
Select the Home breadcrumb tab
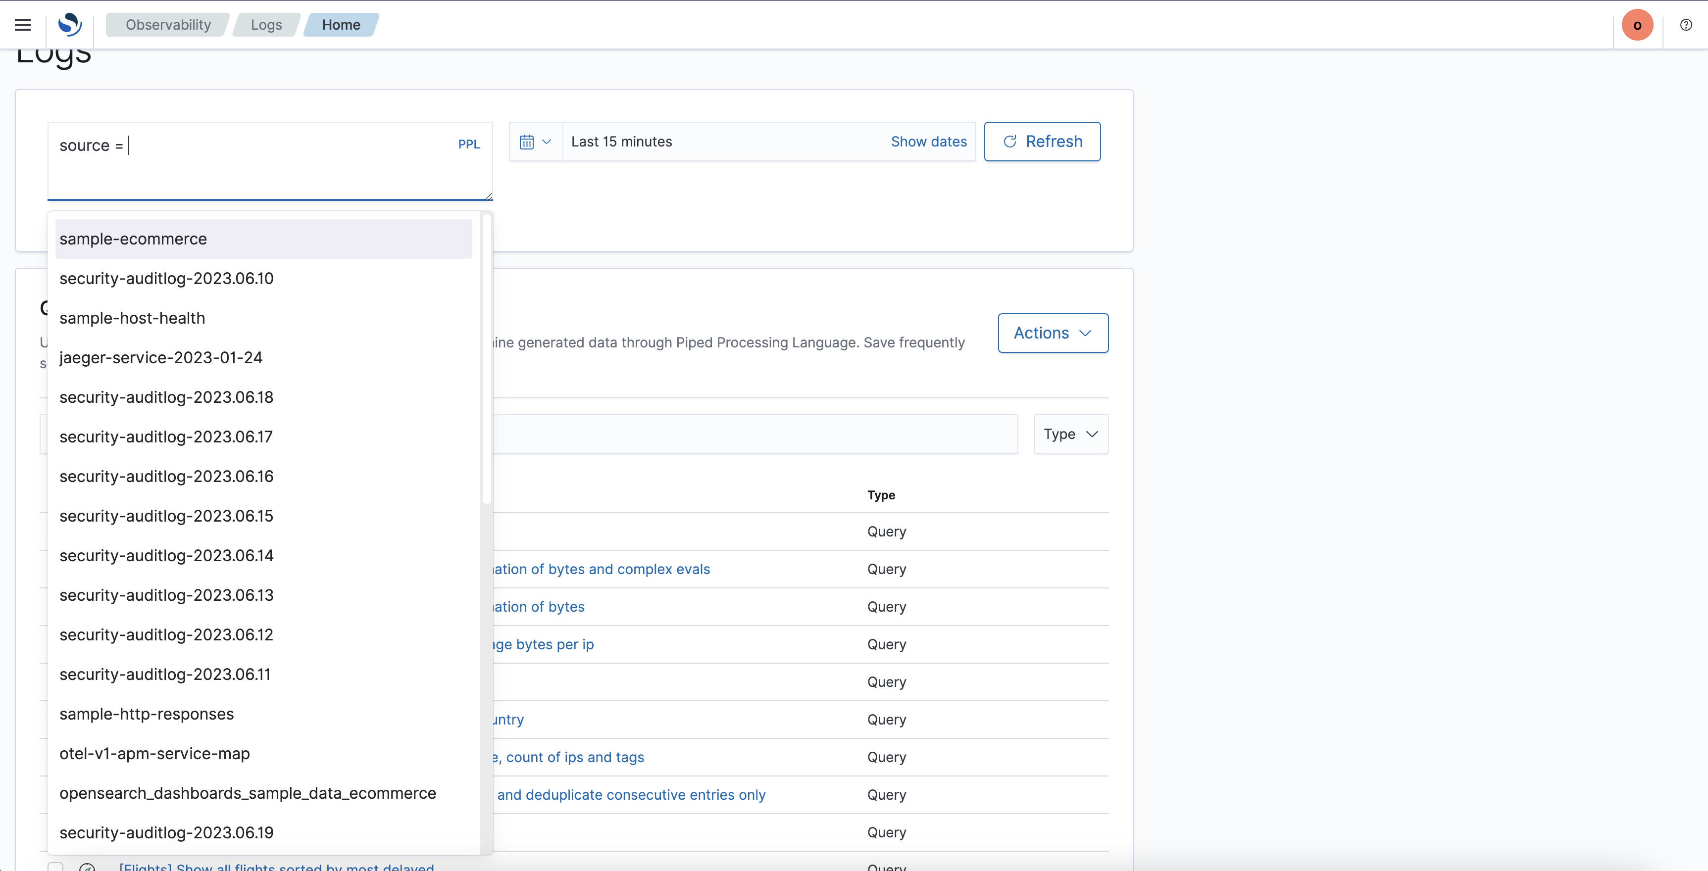pyautogui.click(x=341, y=25)
